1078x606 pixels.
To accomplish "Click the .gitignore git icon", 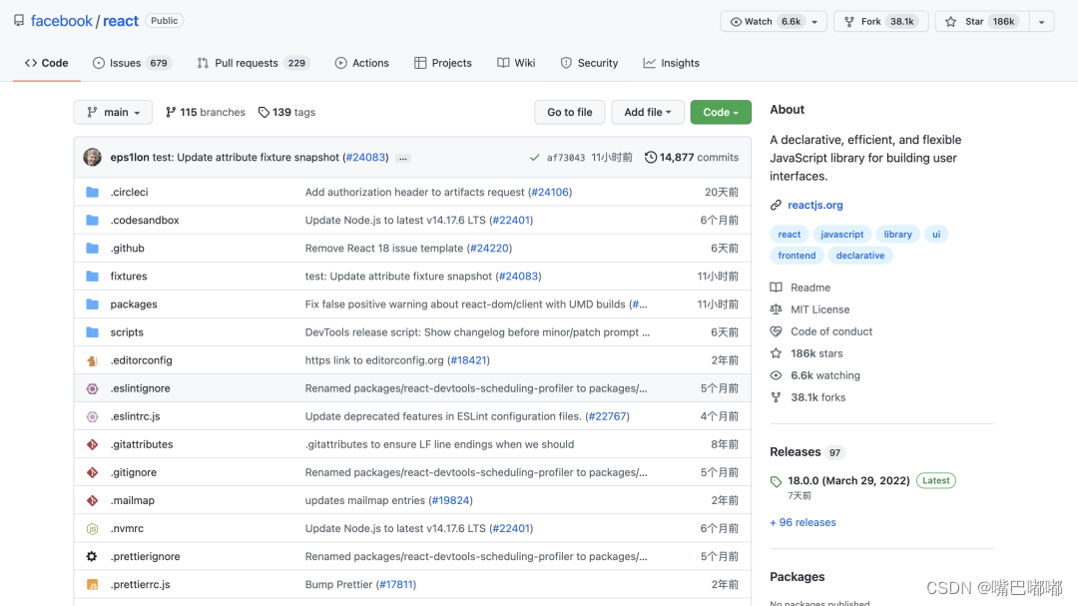I will click(92, 472).
